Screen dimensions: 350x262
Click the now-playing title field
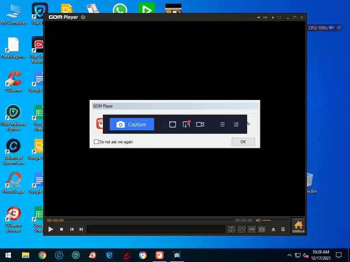point(156,229)
